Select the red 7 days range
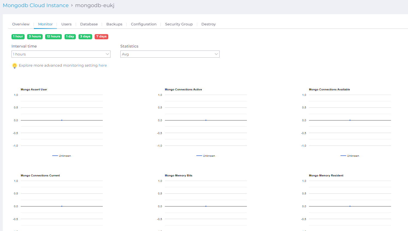The width and height of the screenshot is (408, 231). [101, 37]
